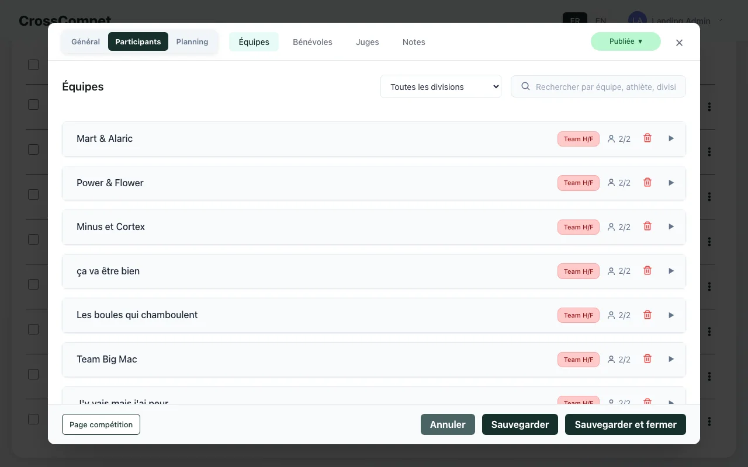748x467 pixels.
Task: Click trash icon for Les boules qui chamboulent
Action: coord(647,315)
